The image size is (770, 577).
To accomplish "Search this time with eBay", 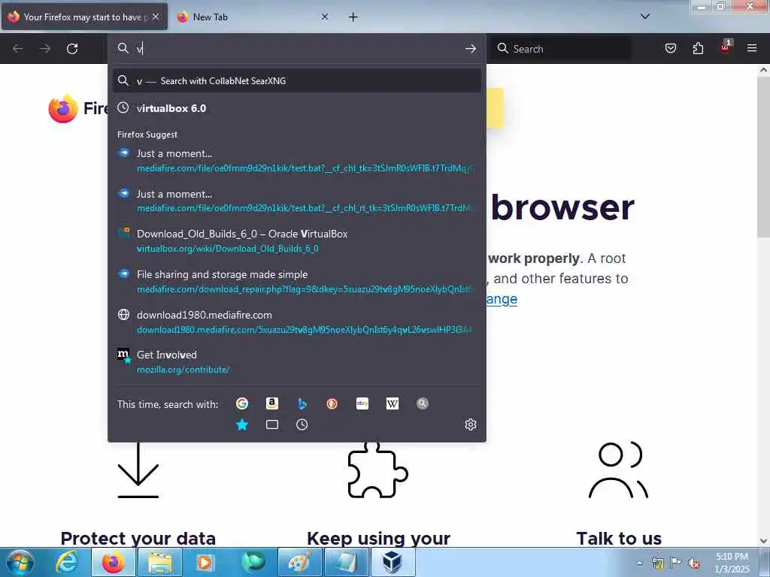I will tap(362, 403).
